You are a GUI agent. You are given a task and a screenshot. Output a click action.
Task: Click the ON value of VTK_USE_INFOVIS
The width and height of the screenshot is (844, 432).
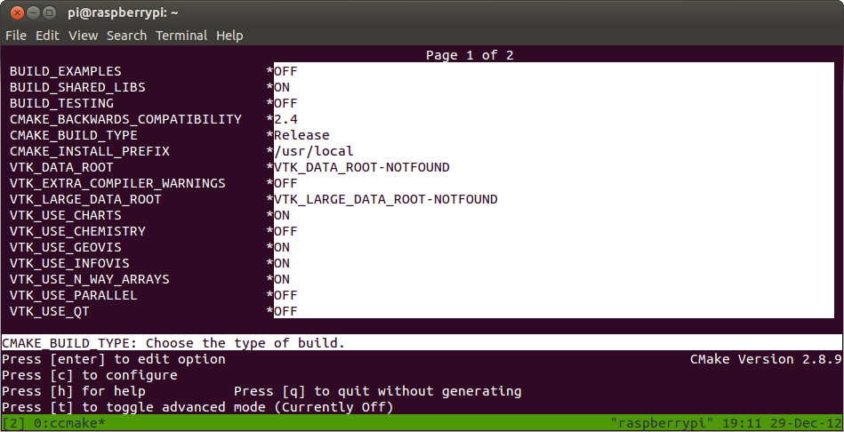(282, 264)
